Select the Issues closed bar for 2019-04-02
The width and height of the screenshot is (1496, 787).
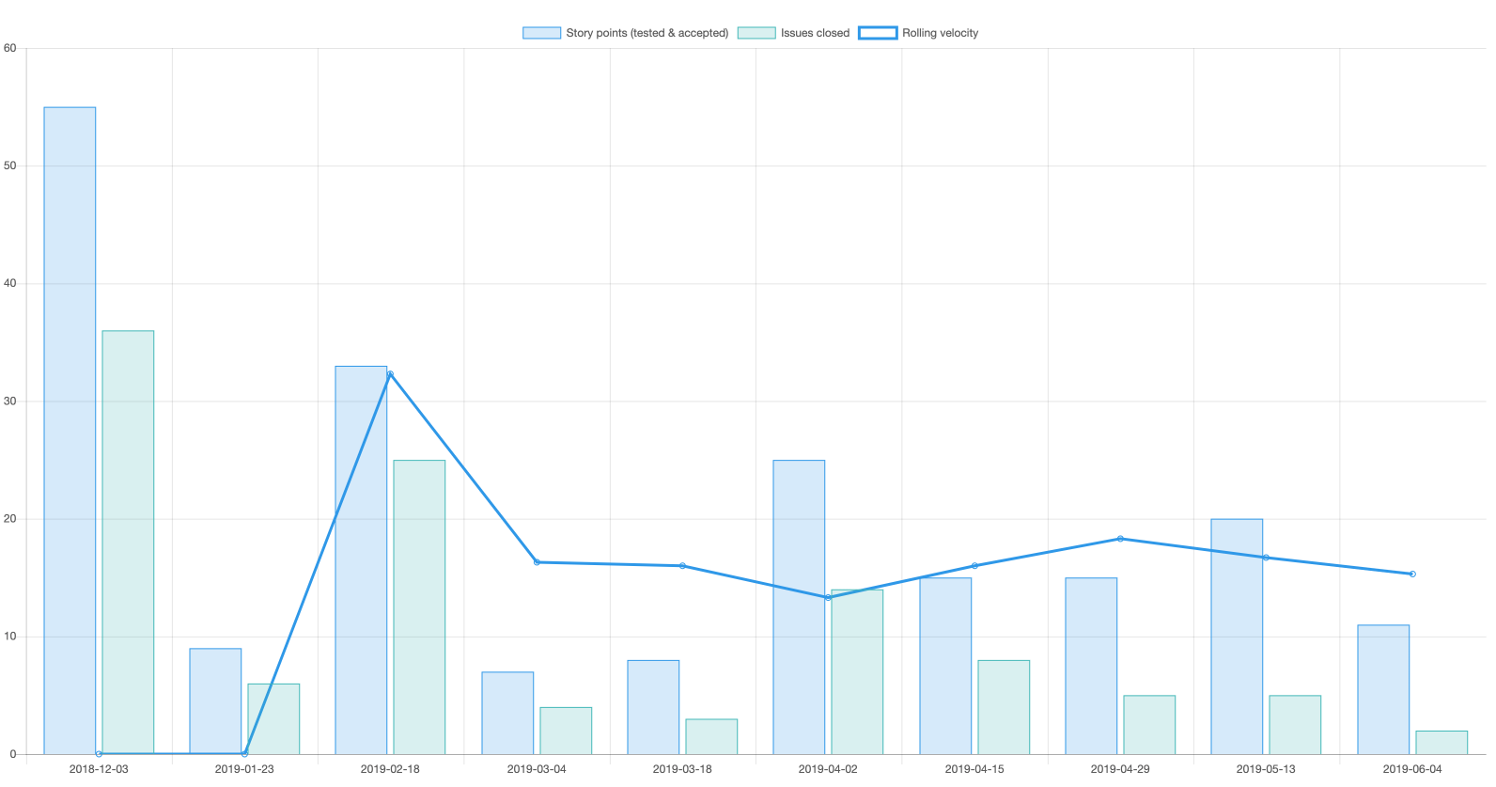pyautogui.click(x=857, y=672)
